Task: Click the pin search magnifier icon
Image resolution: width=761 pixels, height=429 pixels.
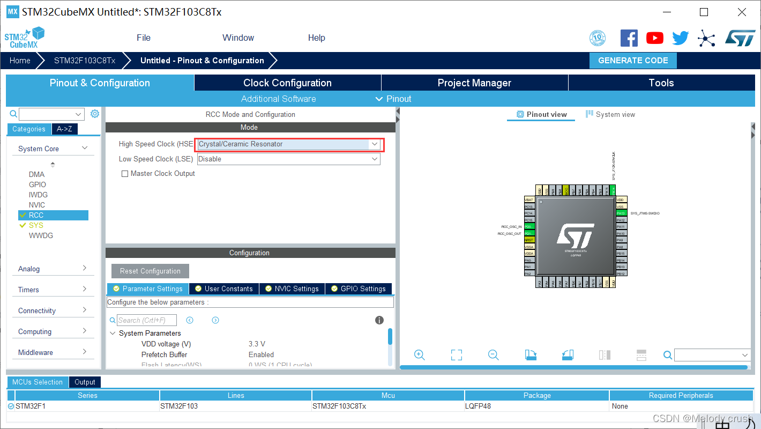Action: pyautogui.click(x=668, y=355)
